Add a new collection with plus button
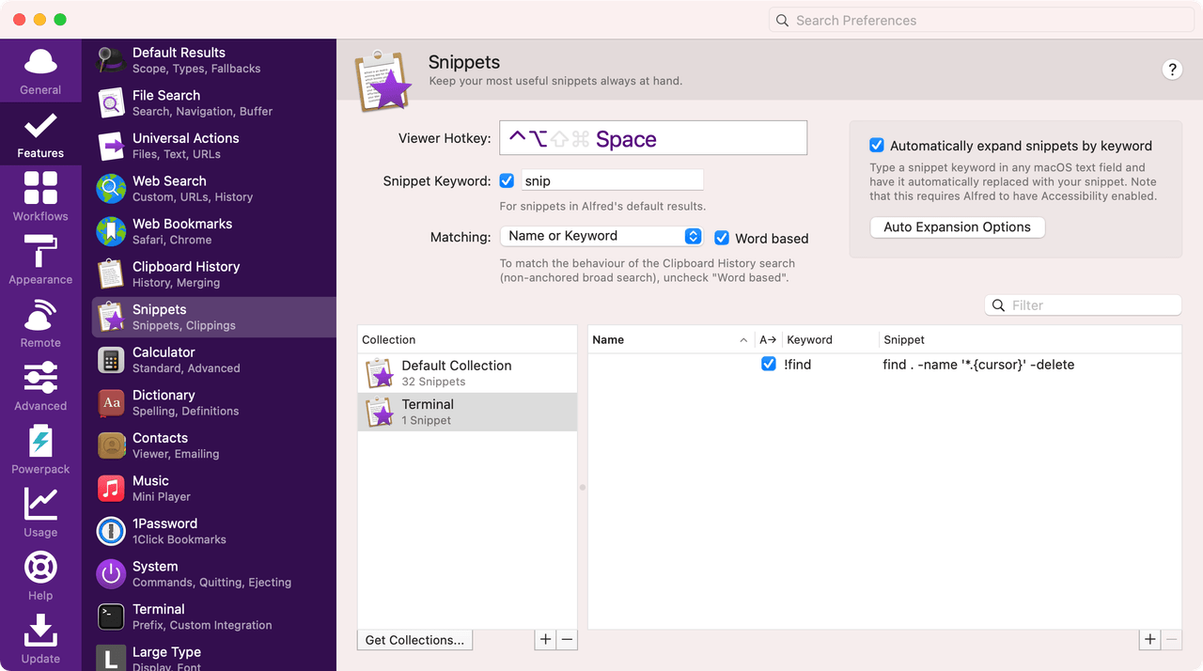The width and height of the screenshot is (1203, 671). (x=545, y=640)
